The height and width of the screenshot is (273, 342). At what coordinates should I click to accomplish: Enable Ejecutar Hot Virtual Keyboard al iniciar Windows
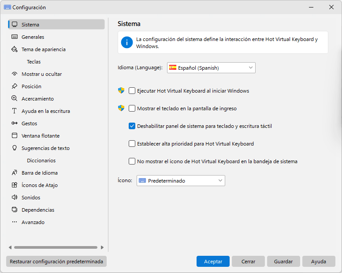[x=132, y=90]
